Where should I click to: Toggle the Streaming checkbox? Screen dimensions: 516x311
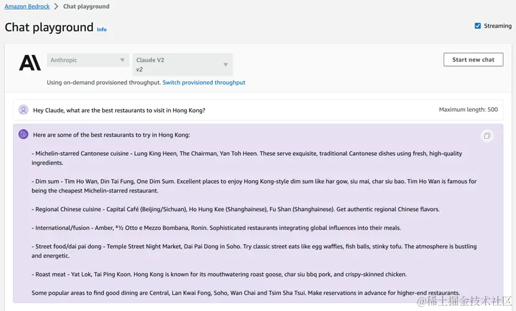478,26
